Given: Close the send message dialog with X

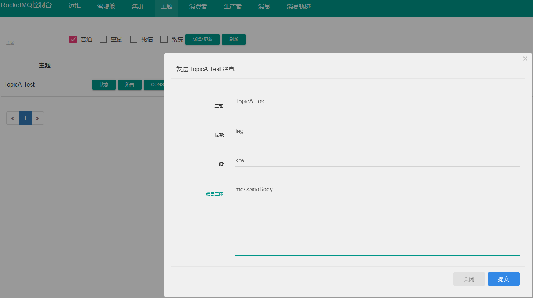Looking at the screenshot, I should pos(525,59).
